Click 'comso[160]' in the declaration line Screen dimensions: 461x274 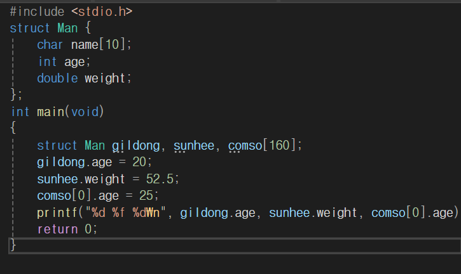(x=262, y=146)
